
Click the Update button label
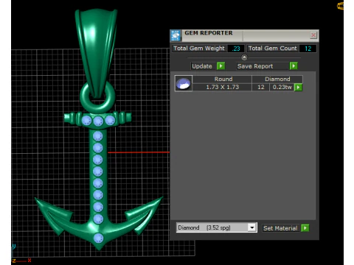tap(202, 66)
